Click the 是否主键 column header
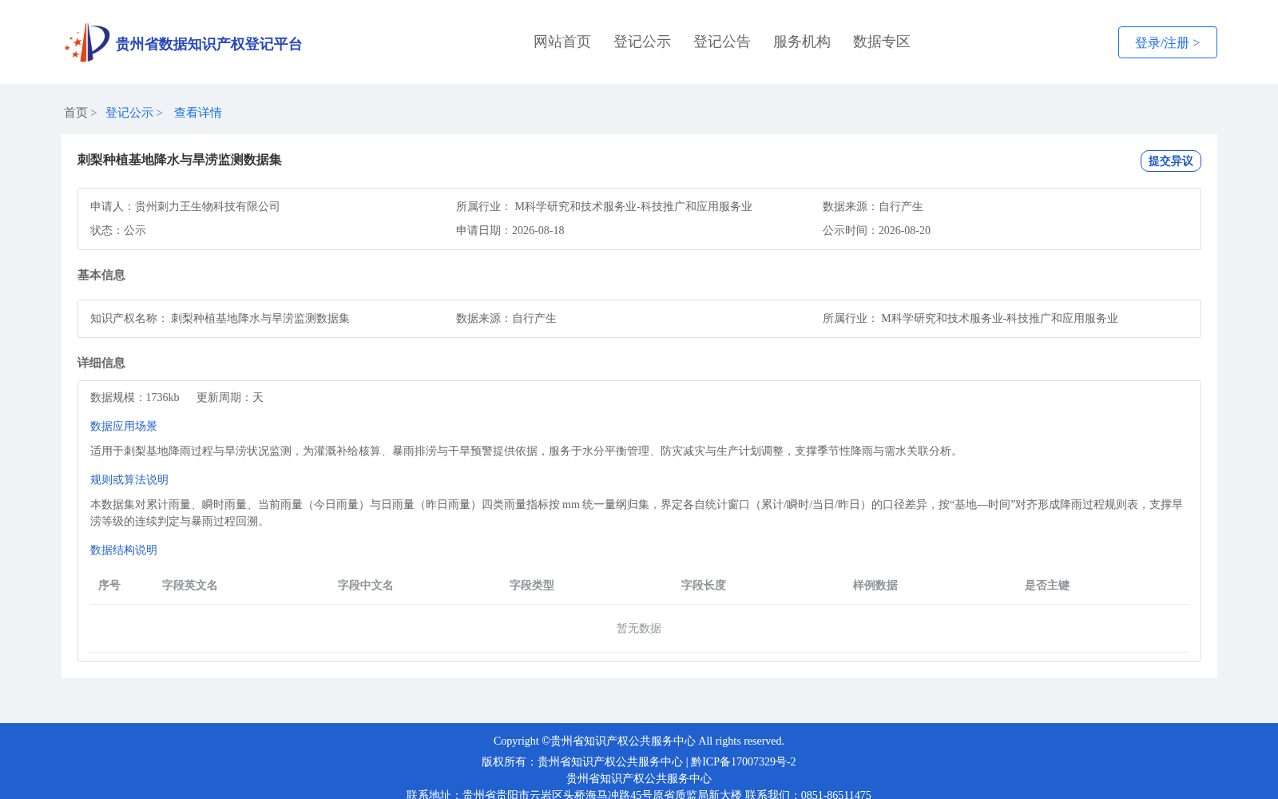This screenshot has height=799, width=1278. 1047,585
